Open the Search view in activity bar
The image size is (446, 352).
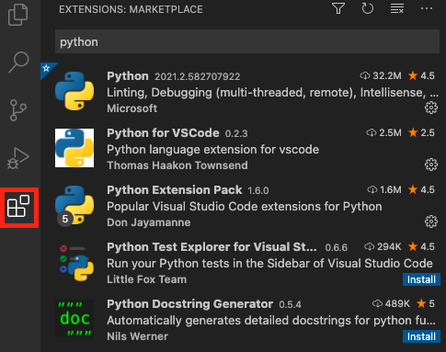pos(18,62)
